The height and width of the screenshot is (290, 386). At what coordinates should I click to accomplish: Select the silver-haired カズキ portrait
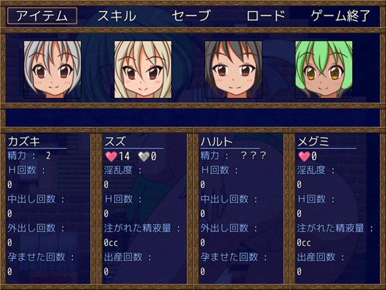(x=53, y=69)
